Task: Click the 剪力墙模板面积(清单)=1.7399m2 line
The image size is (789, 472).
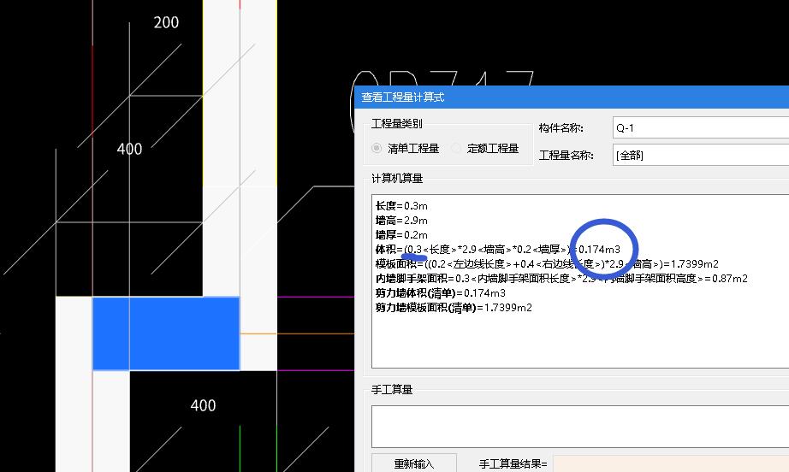Action: 454,308
